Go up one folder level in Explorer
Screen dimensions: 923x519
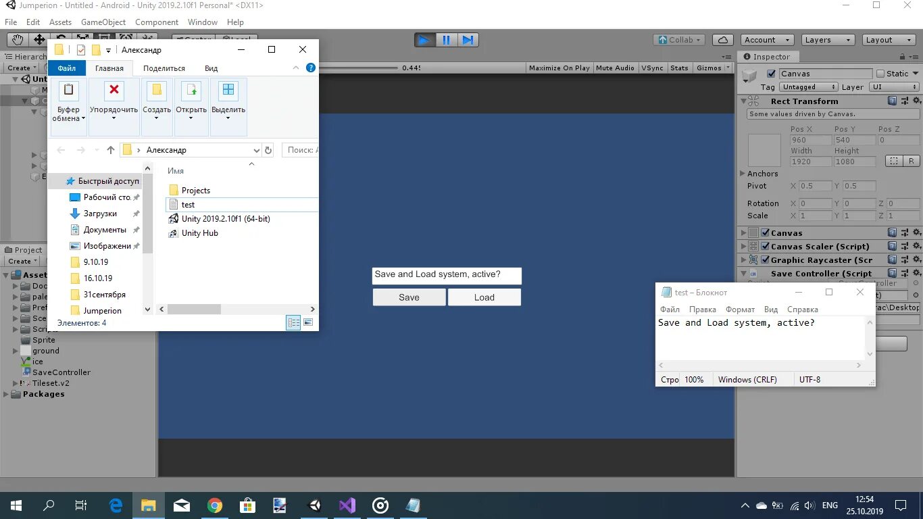tap(111, 150)
